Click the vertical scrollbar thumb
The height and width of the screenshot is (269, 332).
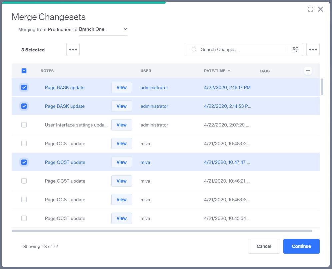point(322,87)
